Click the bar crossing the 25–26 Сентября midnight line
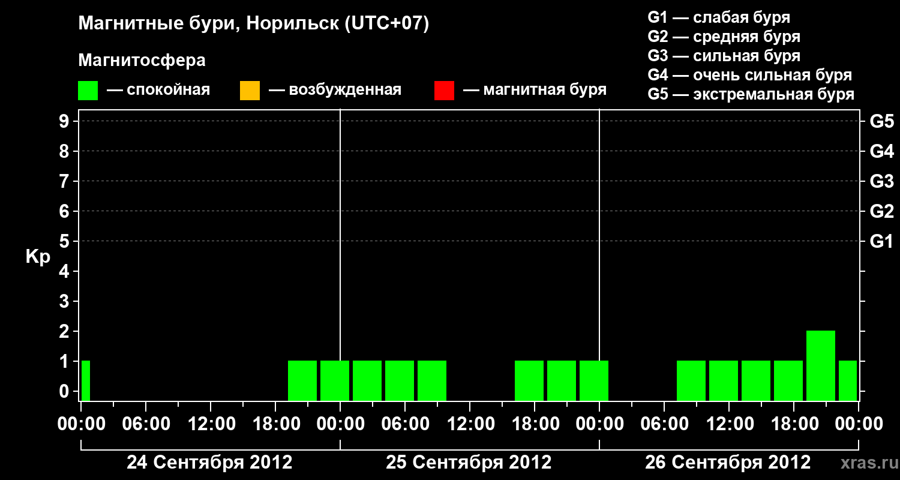900x480 pixels. [x=594, y=380]
